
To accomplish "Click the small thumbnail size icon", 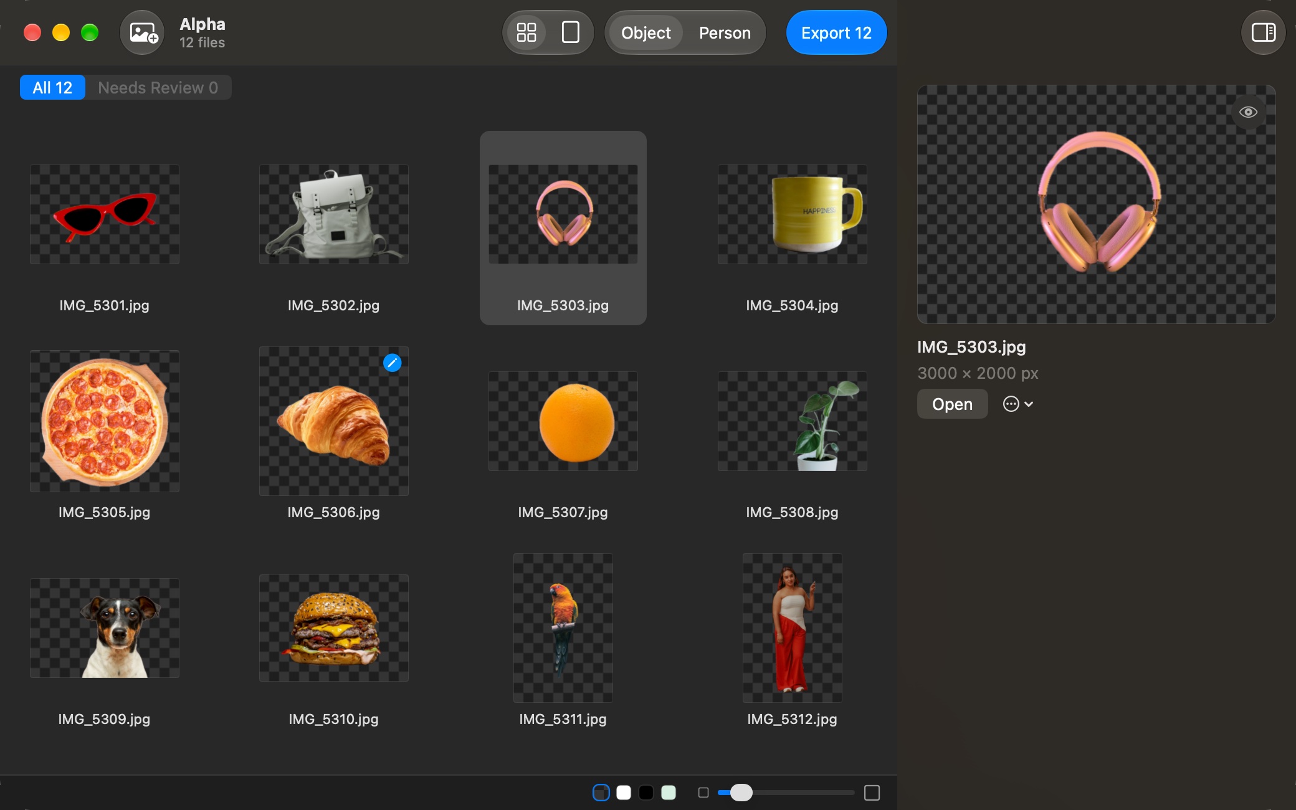I will click(703, 793).
